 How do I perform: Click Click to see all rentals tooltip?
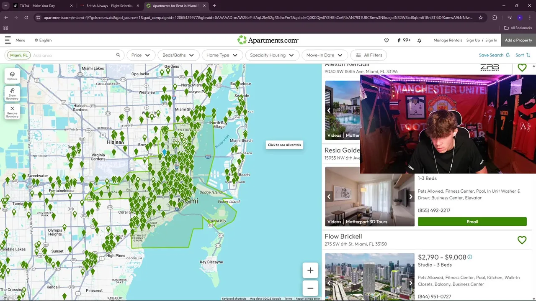click(x=284, y=145)
